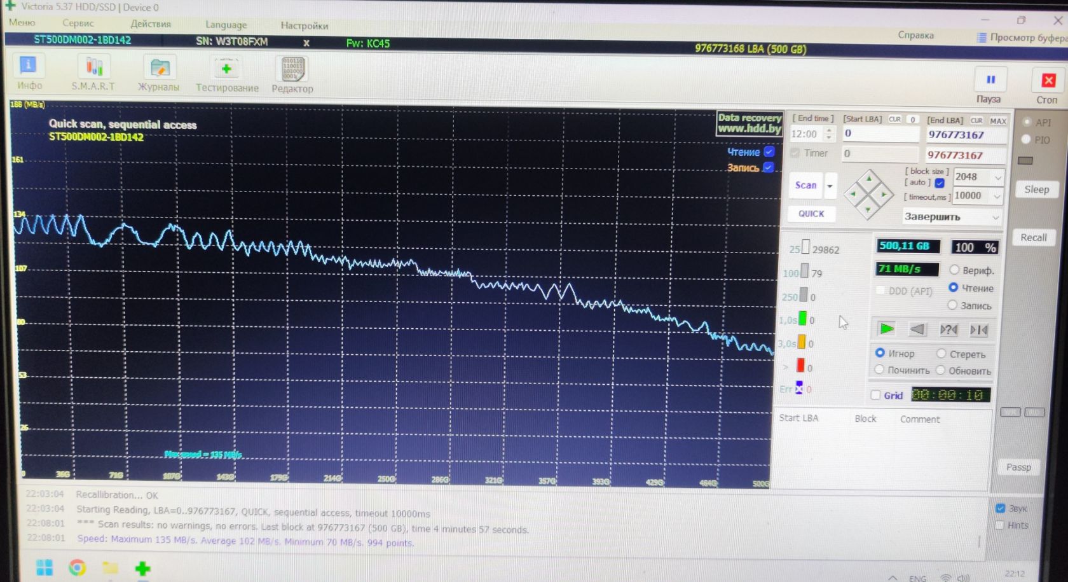Open Chrome from the taskbar
Image resolution: width=1068 pixels, height=582 pixels.
click(77, 567)
